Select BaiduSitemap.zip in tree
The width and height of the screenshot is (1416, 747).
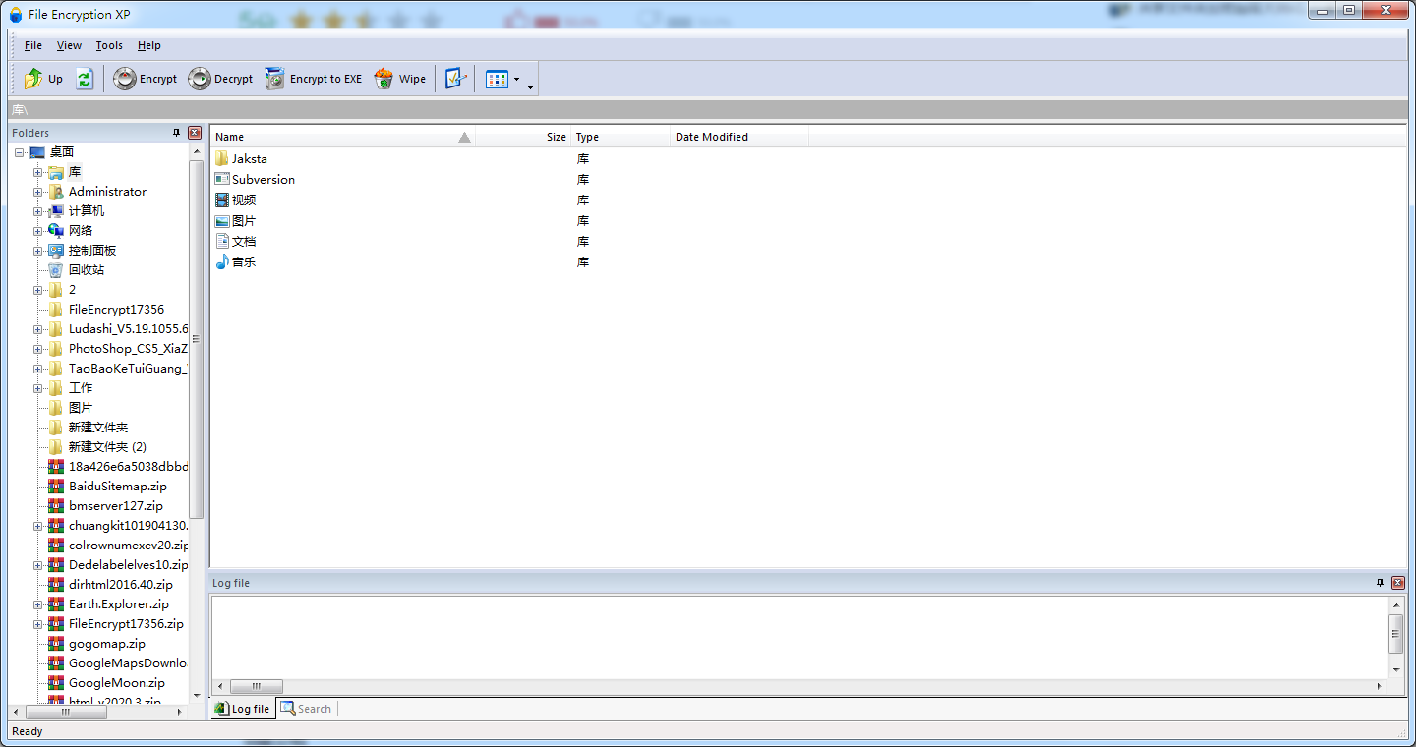click(118, 486)
